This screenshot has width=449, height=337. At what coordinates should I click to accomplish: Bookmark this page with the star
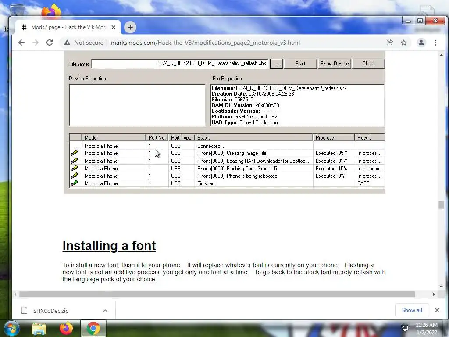(x=404, y=43)
